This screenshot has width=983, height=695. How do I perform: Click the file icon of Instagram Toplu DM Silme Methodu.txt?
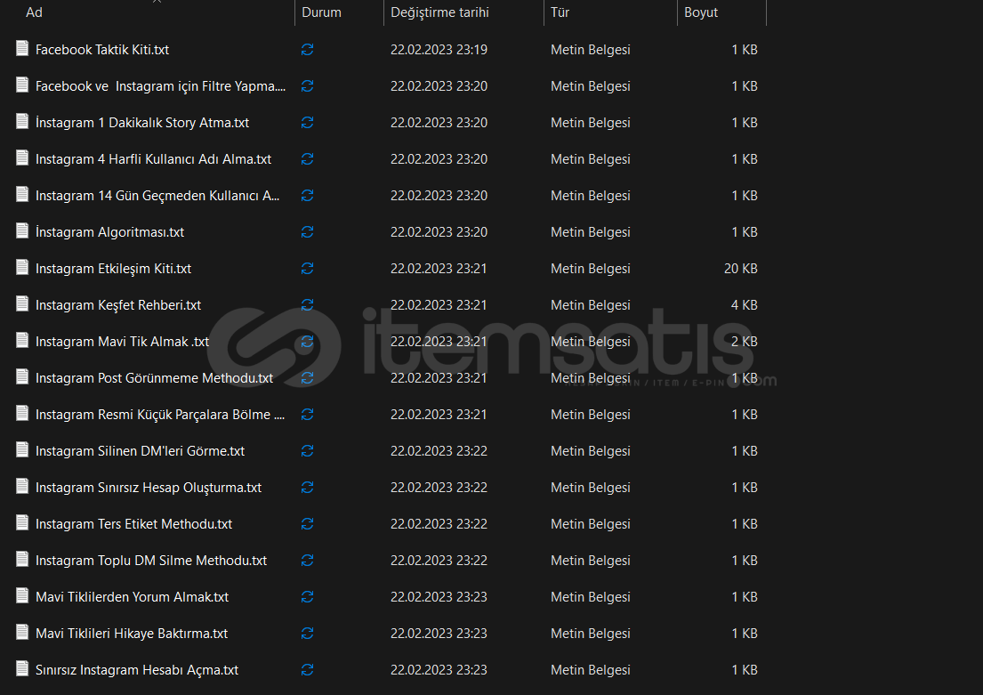click(x=22, y=559)
